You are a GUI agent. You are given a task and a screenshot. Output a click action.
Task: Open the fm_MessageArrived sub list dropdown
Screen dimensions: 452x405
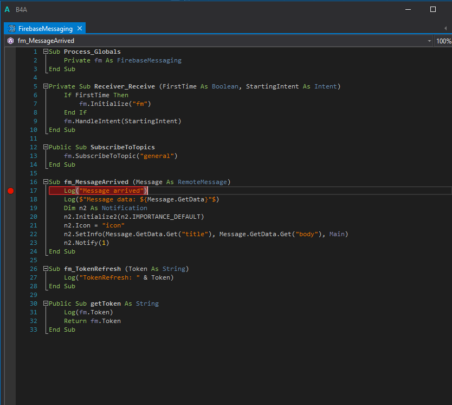(x=429, y=41)
